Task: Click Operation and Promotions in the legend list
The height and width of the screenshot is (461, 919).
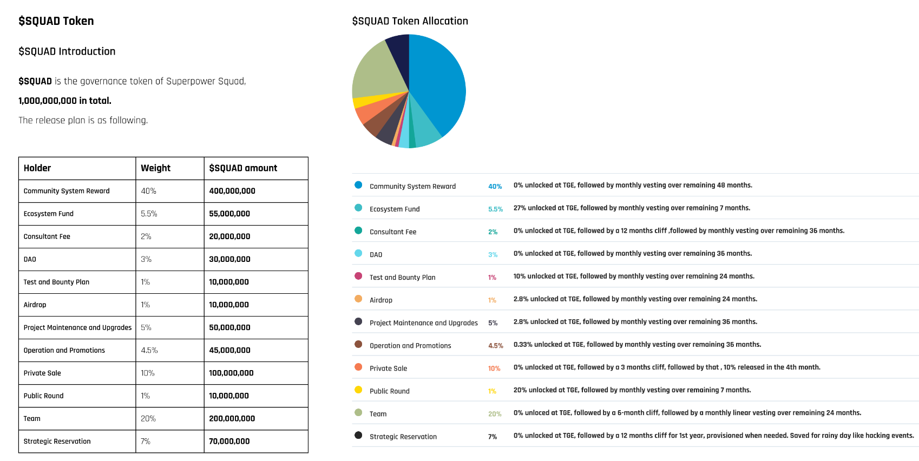Action: [410, 346]
